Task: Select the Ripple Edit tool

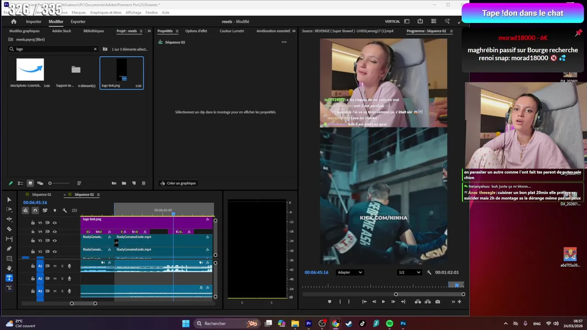Action: coord(9,219)
